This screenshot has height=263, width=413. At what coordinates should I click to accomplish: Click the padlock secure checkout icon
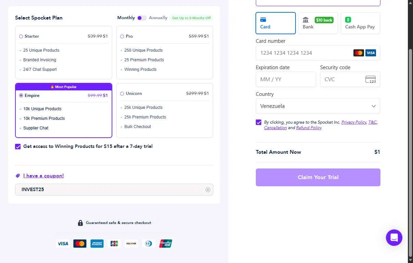click(80, 223)
